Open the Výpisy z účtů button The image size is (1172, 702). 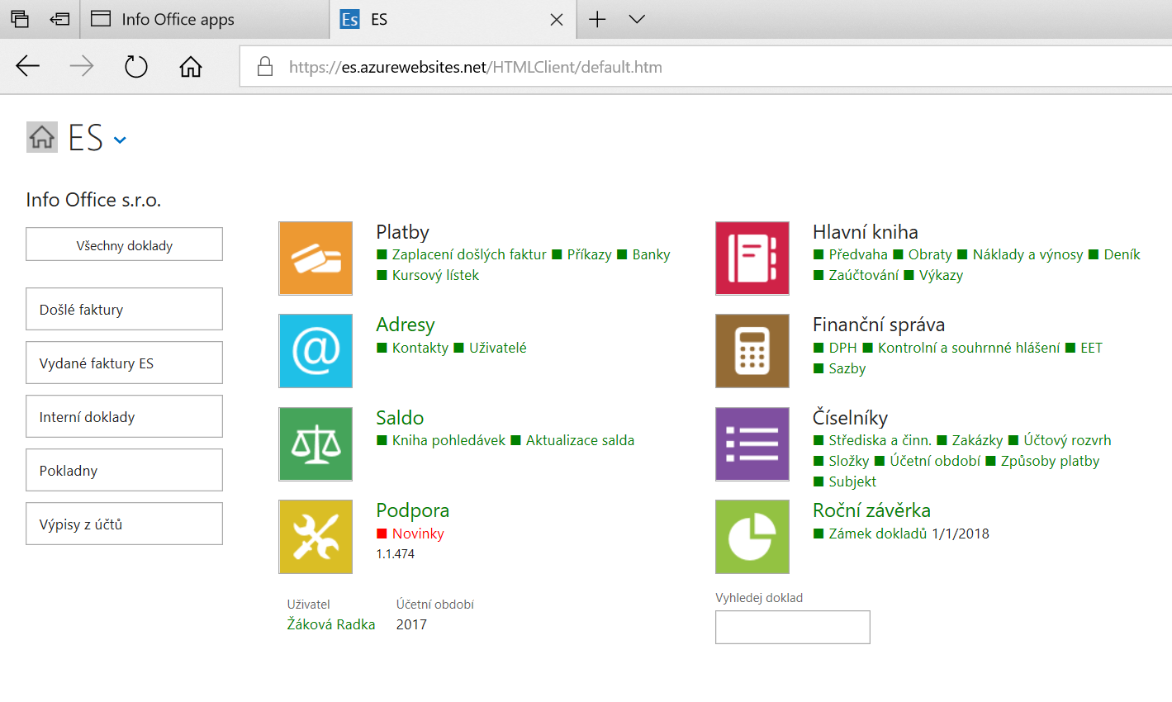[124, 524]
